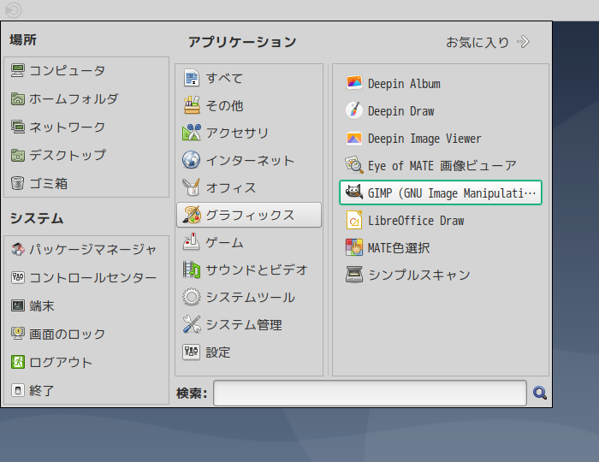Select the すべて category
The width and height of the screenshot is (599, 462).
tap(249, 78)
